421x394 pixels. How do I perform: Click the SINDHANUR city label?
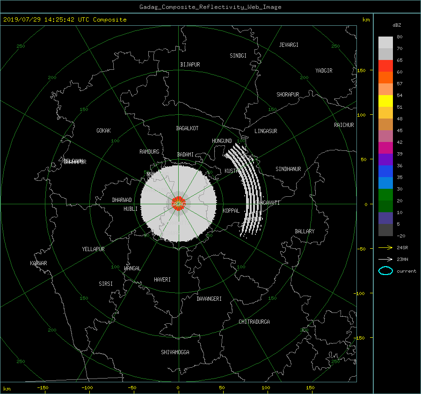click(288, 169)
